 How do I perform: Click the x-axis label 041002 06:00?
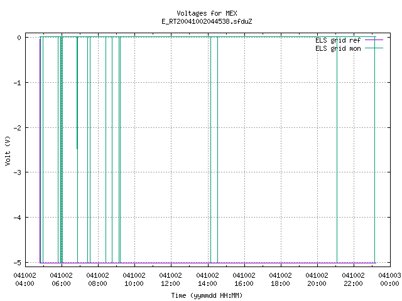click(x=61, y=280)
